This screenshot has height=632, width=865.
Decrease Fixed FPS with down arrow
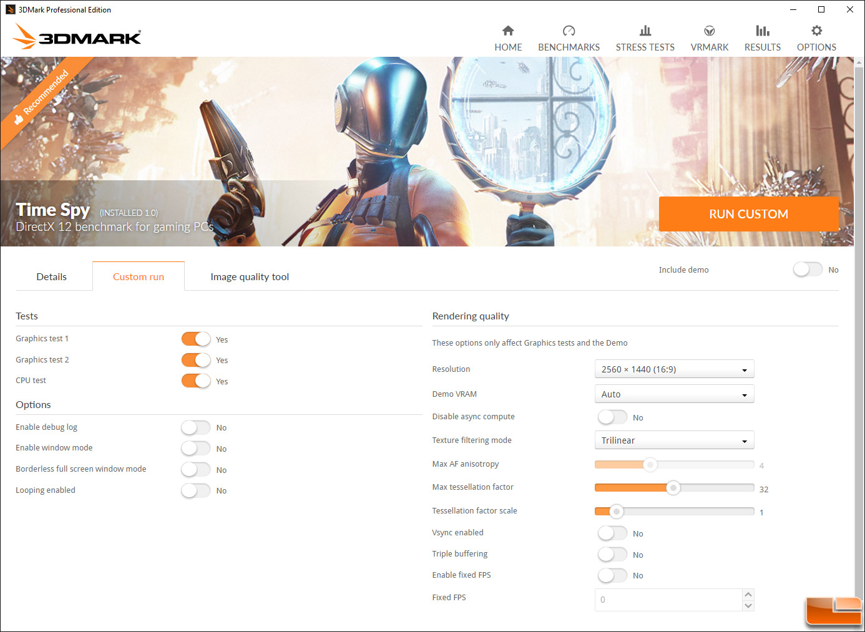[748, 606]
